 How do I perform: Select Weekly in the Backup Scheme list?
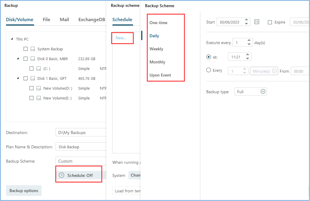click(x=157, y=49)
